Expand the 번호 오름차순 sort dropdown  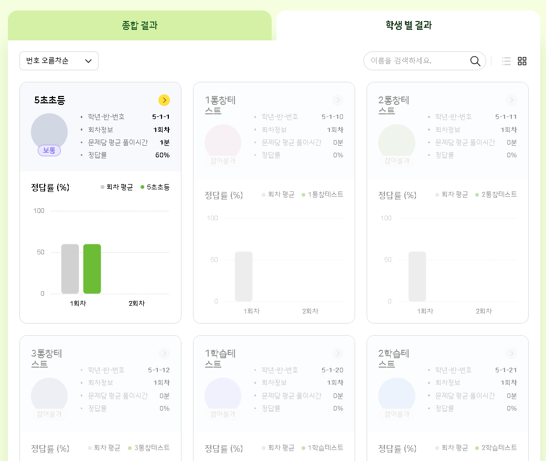click(x=59, y=61)
